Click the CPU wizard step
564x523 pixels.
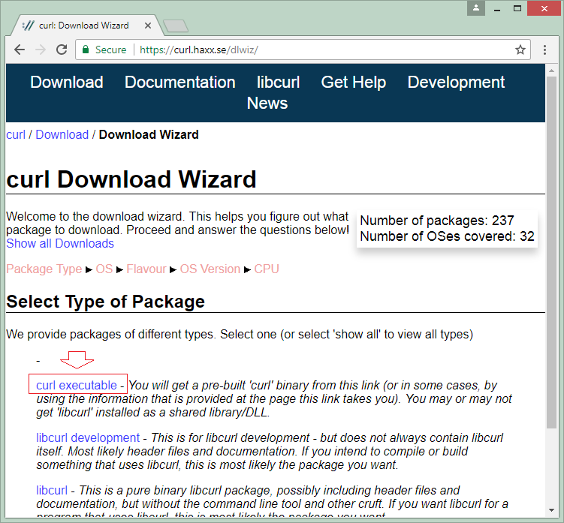point(267,269)
